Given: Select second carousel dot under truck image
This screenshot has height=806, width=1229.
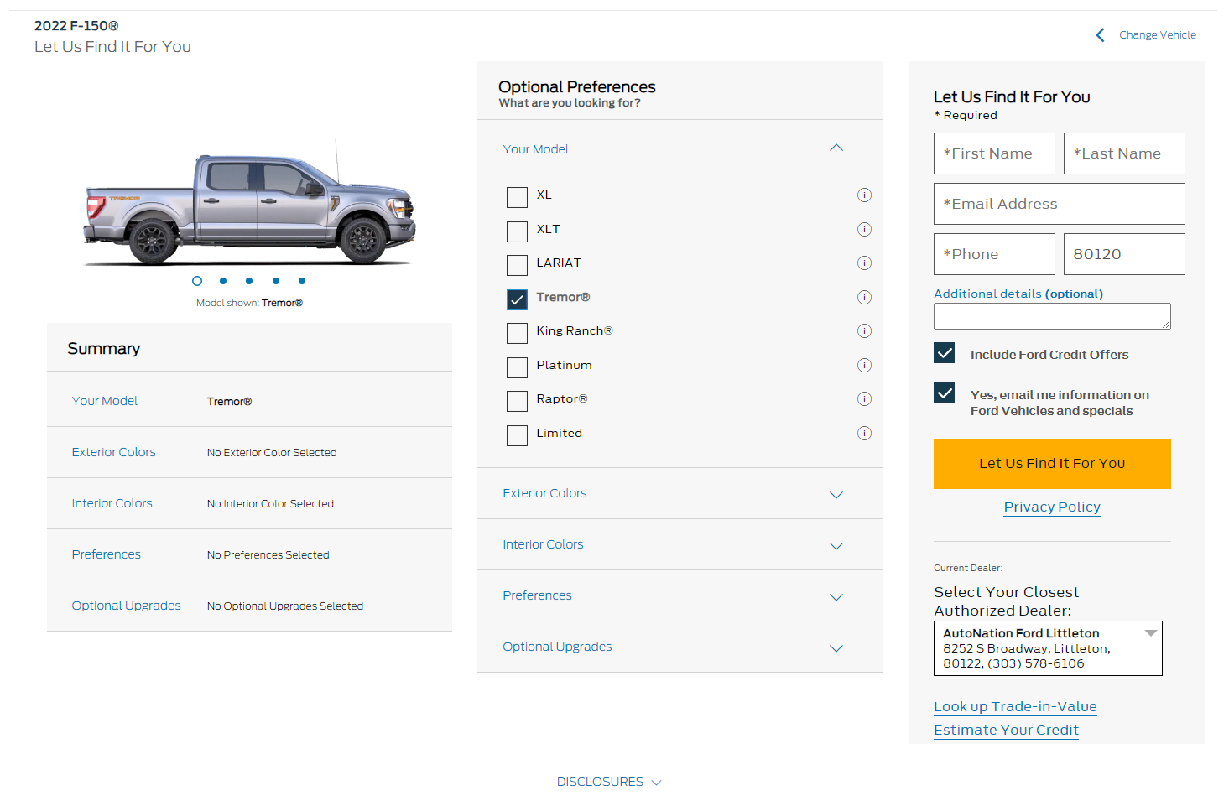Looking at the screenshot, I should (x=223, y=281).
